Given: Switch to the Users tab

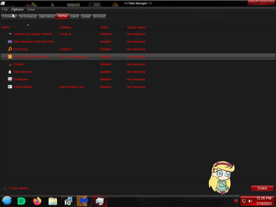Looking at the screenshot, I should (x=74, y=16).
